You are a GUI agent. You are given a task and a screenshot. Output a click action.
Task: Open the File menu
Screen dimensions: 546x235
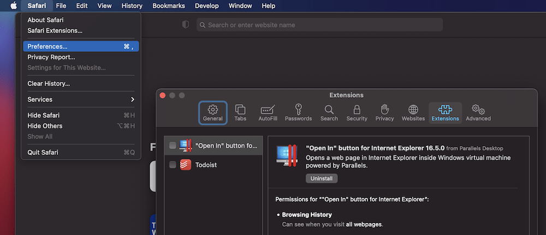61,5
